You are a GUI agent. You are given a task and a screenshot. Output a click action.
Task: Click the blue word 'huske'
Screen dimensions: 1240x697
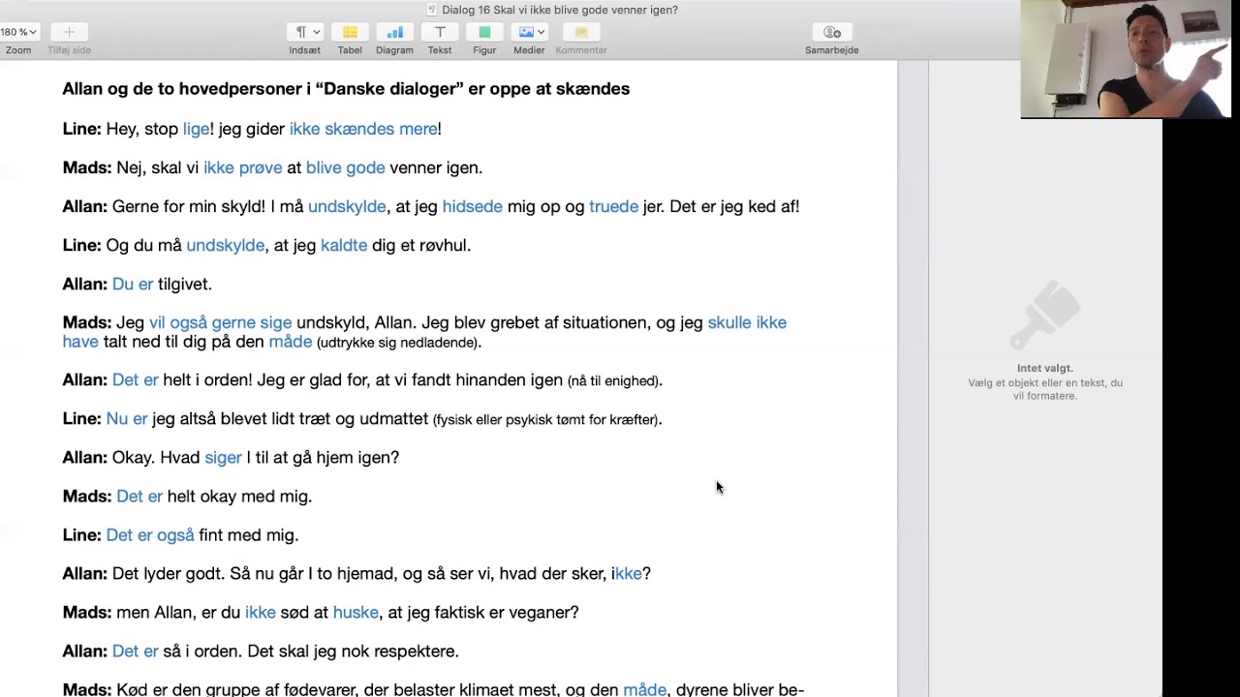click(x=356, y=613)
